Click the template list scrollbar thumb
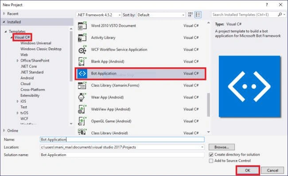Image resolution: width=288 pixels, height=176 pixels. (x=209, y=105)
